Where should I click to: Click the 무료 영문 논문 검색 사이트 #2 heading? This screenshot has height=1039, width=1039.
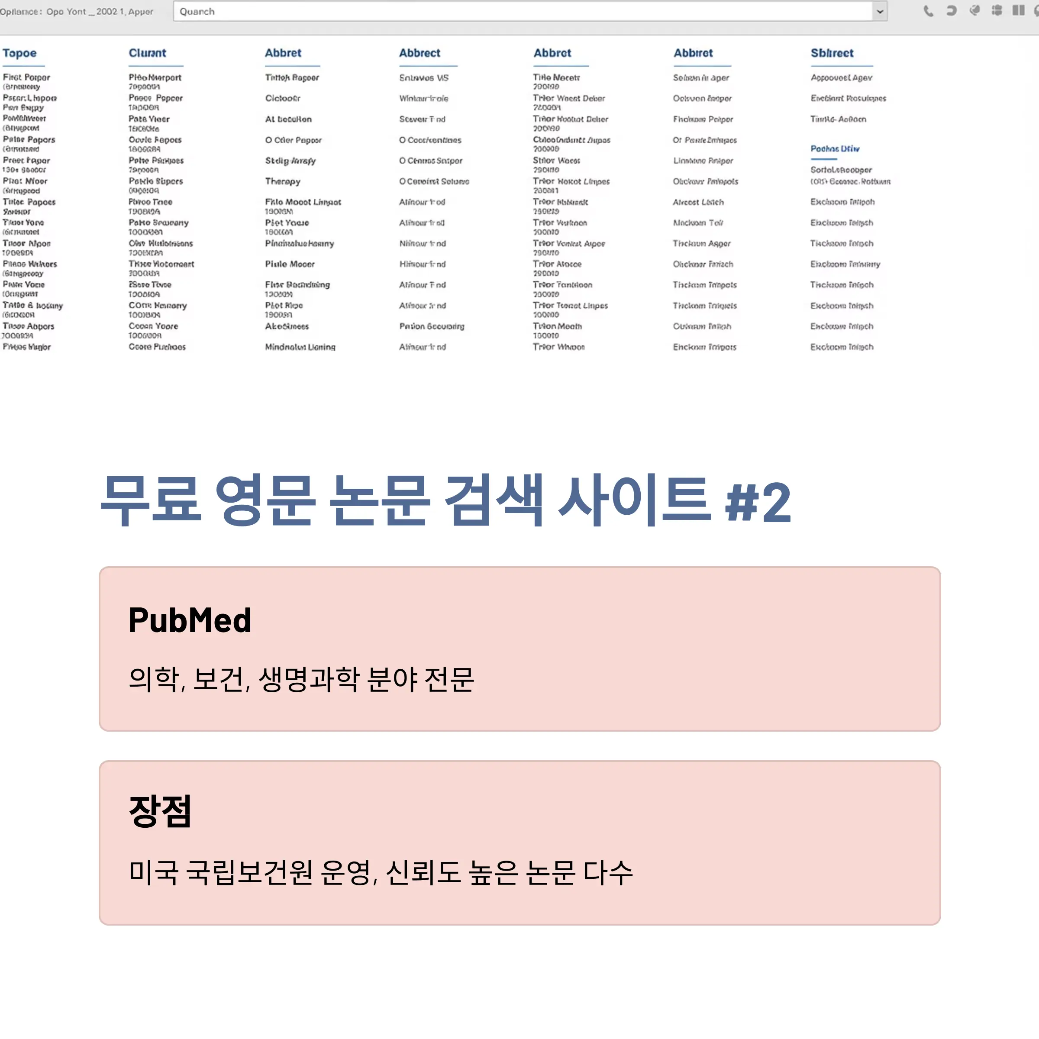(445, 500)
